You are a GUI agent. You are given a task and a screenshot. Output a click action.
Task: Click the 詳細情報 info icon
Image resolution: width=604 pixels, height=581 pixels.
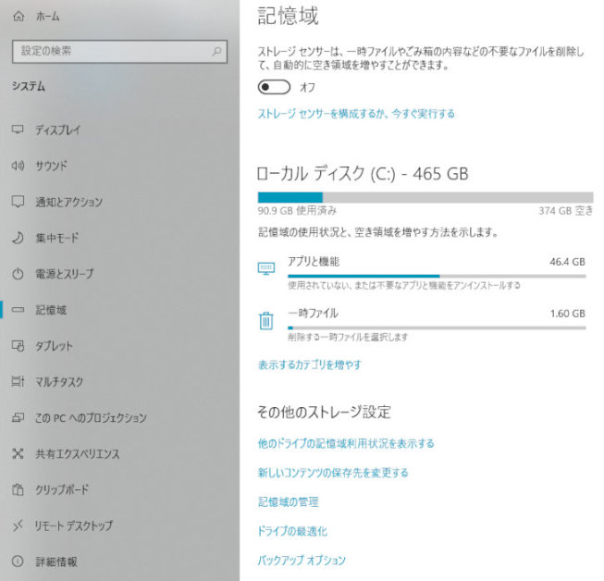(x=18, y=562)
